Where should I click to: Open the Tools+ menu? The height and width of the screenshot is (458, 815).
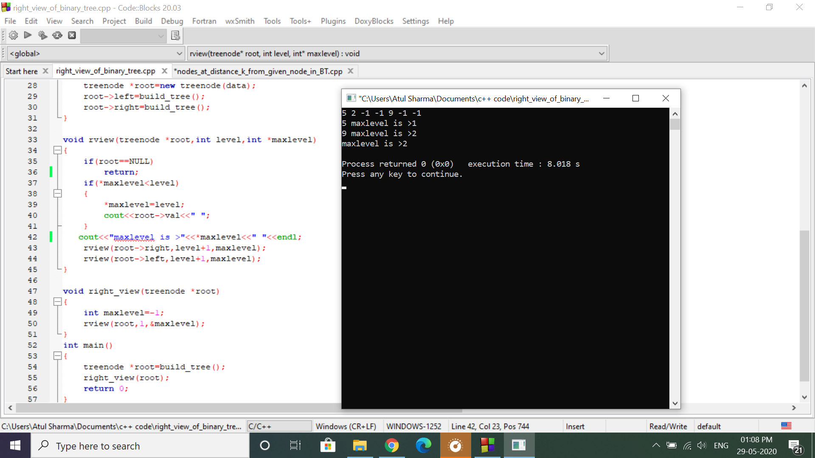coord(301,21)
